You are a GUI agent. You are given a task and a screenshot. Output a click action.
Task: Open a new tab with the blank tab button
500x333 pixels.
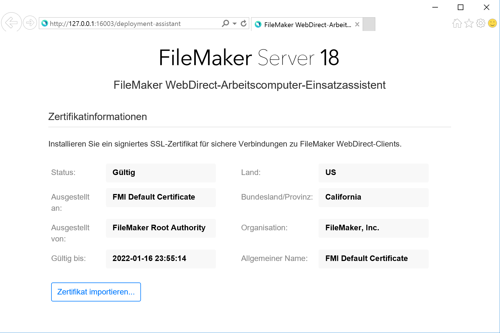pyautogui.click(x=369, y=24)
